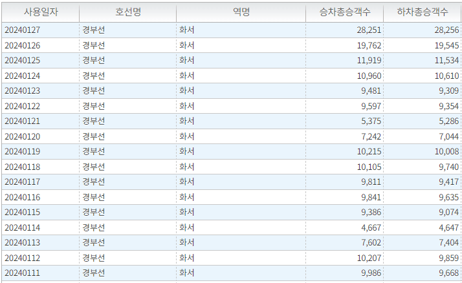Select the date cell 20240116
This screenshot has width=462, height=283.
(22, 197)
